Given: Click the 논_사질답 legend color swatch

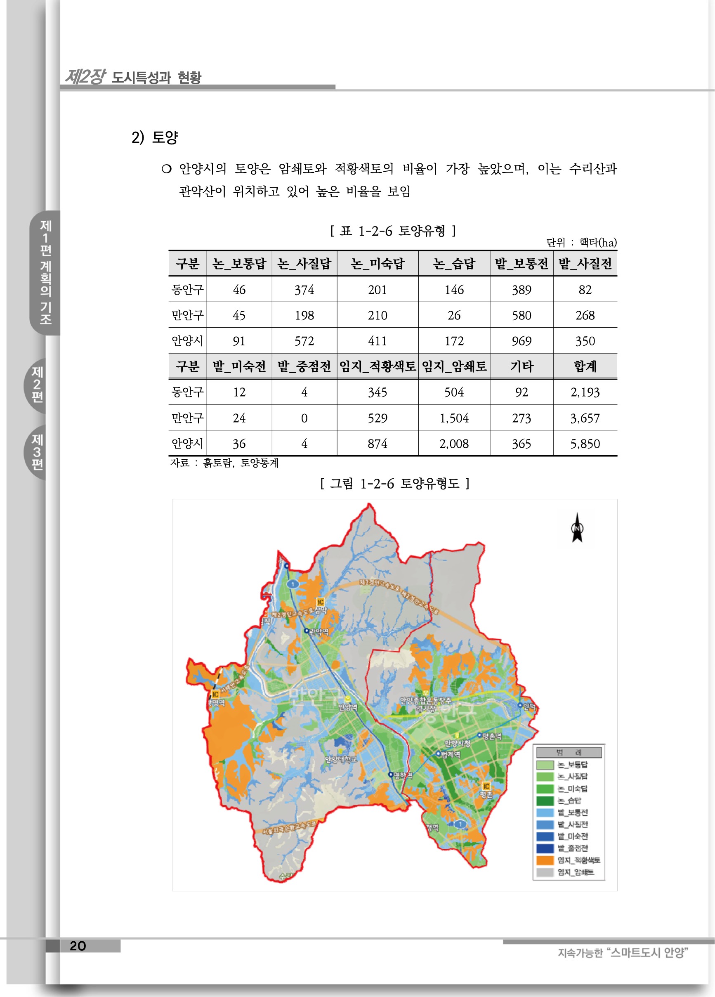Looking at the screenshot, I should click(545, 777).
